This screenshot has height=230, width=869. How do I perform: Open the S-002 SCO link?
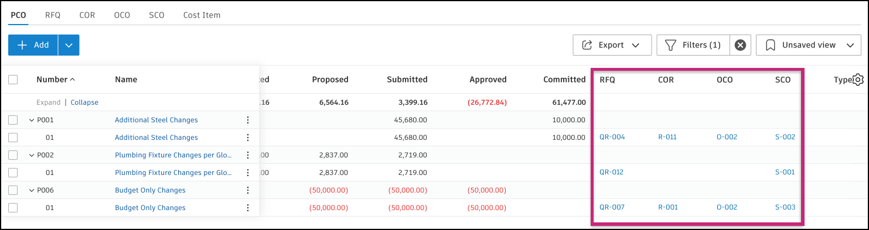point(785,137)
